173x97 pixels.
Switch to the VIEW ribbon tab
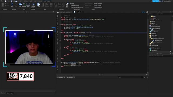click(35, 1)
